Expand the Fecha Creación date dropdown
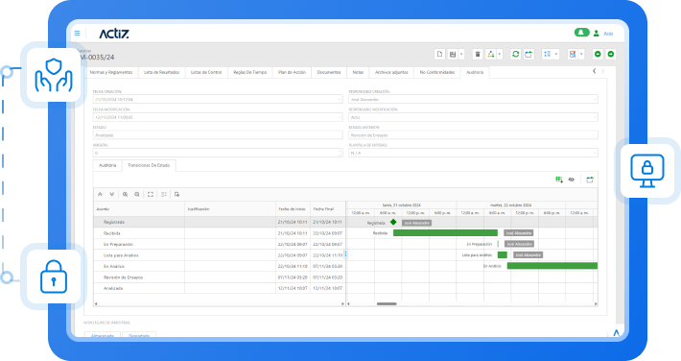 [x=340, y=100]
